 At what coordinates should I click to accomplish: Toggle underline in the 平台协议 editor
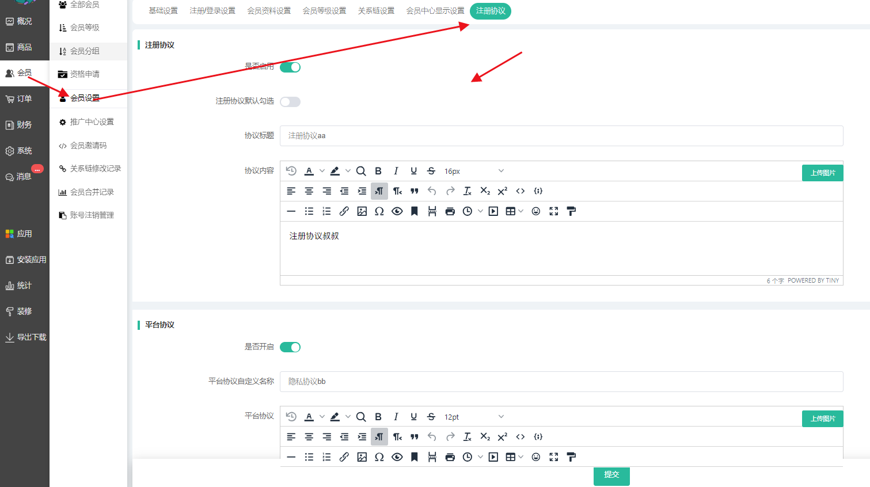413,417
